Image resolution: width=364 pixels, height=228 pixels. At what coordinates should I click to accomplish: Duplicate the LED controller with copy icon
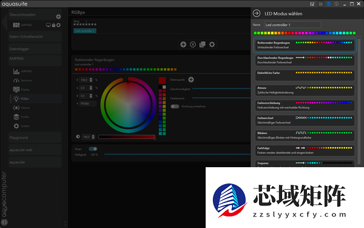coord(203,44)
